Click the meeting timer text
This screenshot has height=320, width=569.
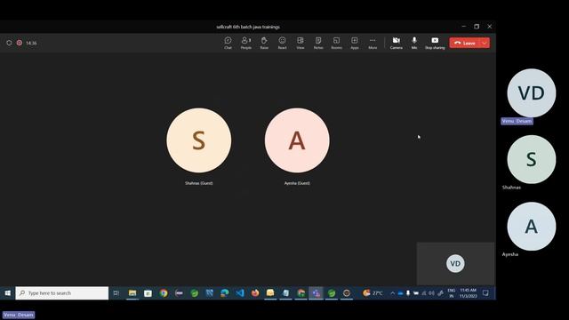31,44
